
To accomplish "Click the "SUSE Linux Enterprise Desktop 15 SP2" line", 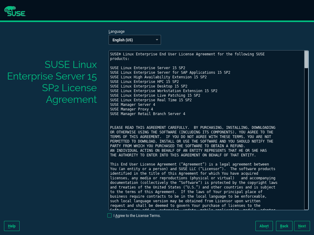I will 148,86.
